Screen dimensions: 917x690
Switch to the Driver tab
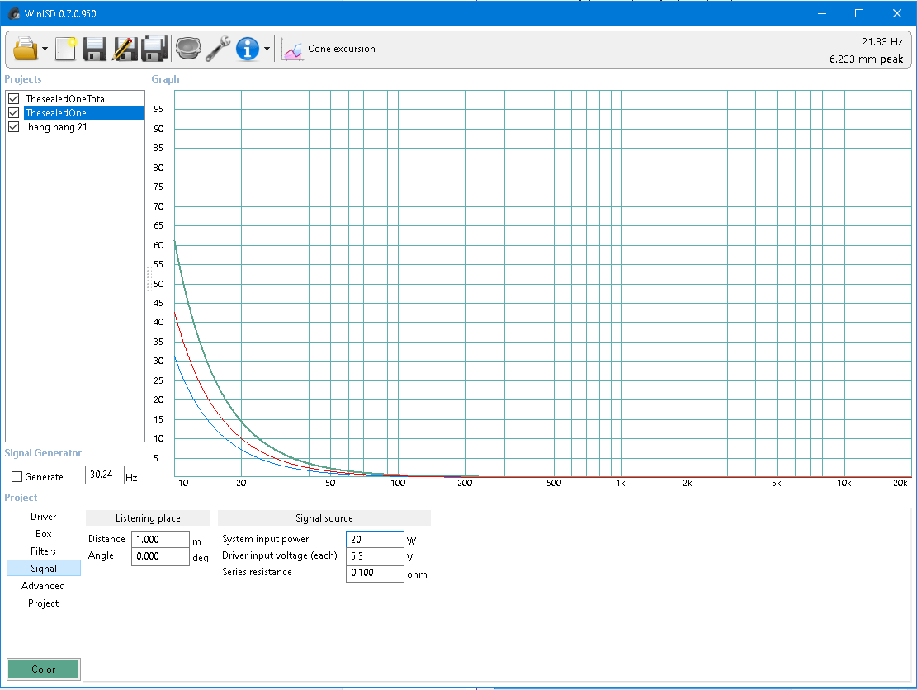[x=43, y=517]
